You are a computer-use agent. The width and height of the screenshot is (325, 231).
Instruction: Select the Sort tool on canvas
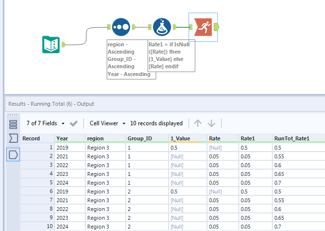point(120,27)
